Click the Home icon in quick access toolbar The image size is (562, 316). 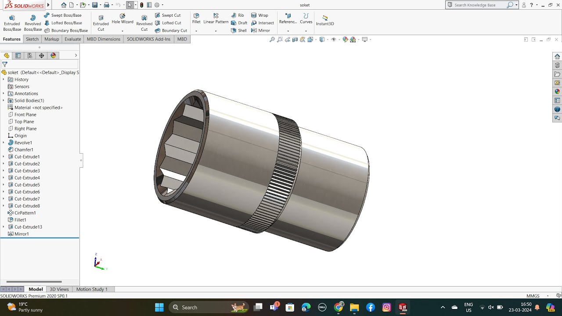click(x=64, y=5)
